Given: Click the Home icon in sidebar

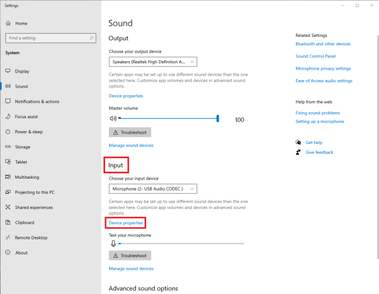Looking at the screenshot, I should click(8, 23).
